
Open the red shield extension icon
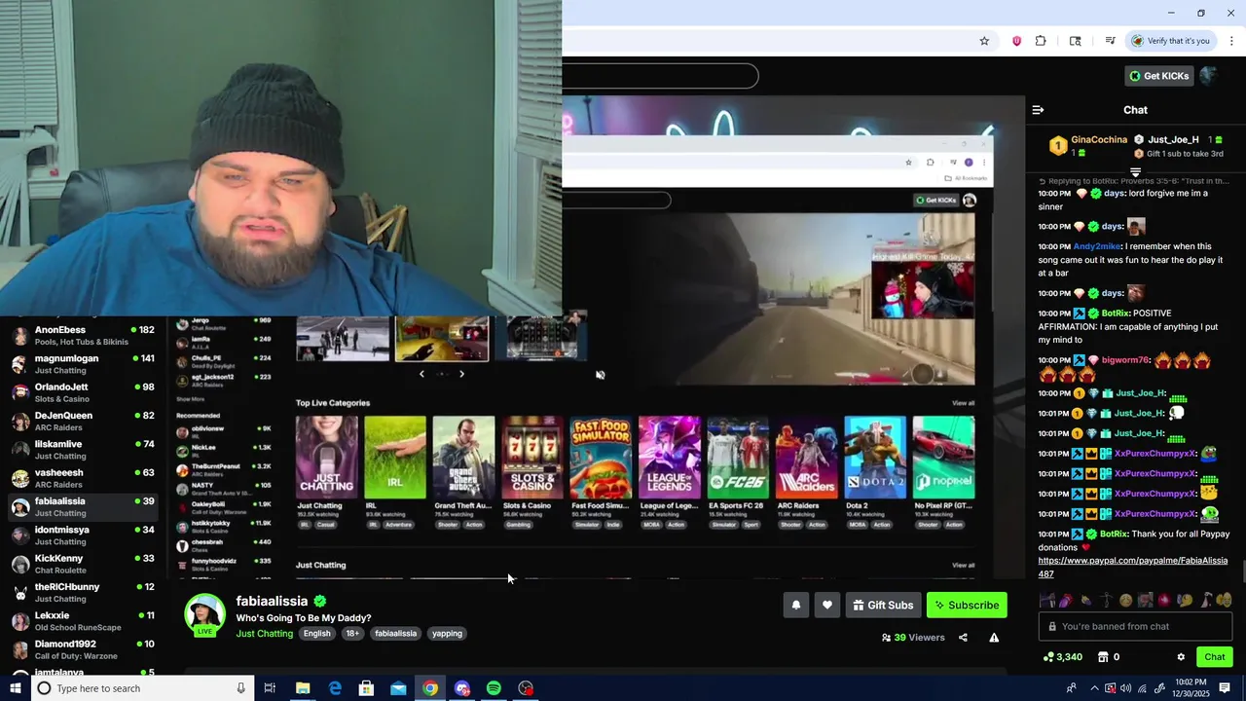click(x=1016, y=41)
